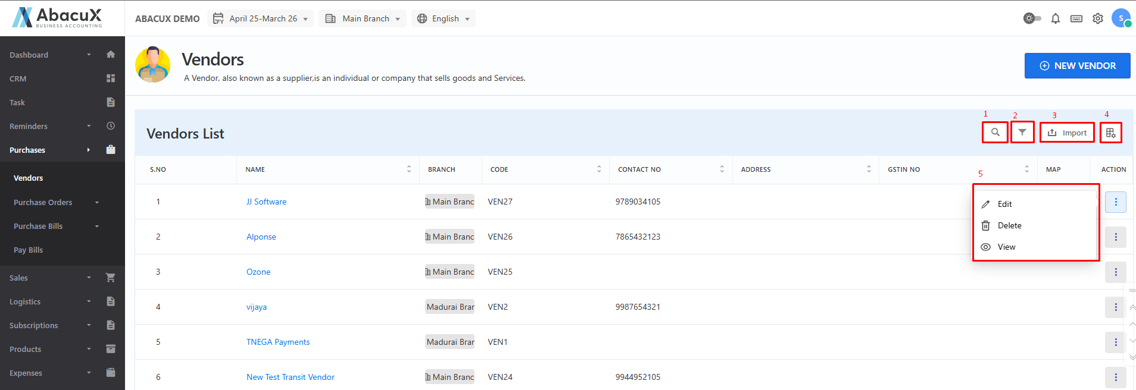1136x390 pixels.
Task: Choose Delete in the action menu
Action: click(x=1009, y=225)
